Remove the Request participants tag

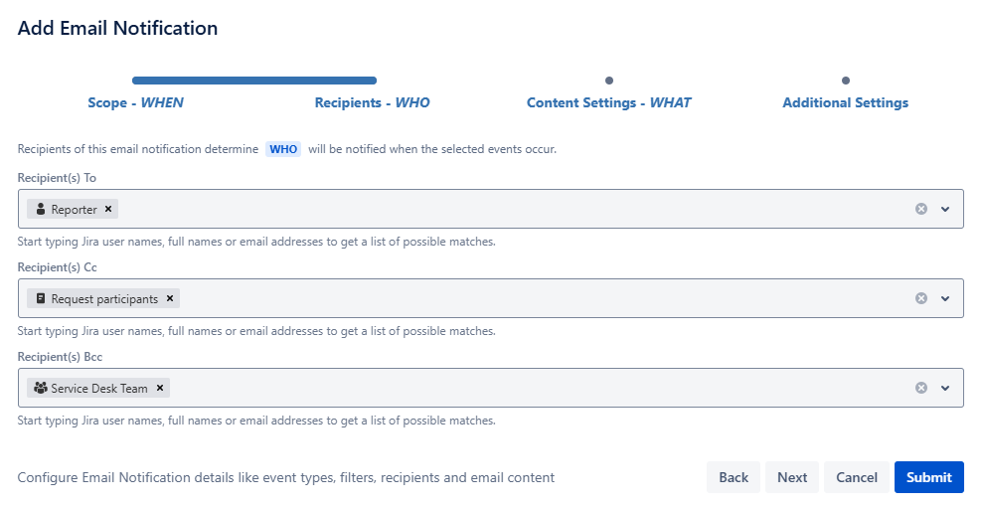tap(170, 299)
